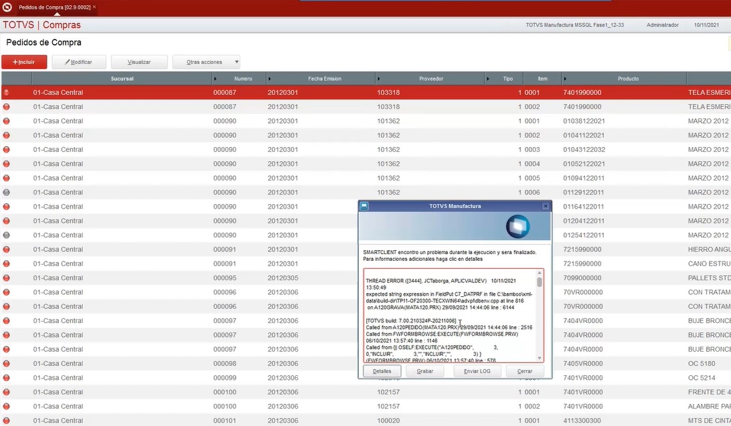Sort by the Sucursal column header
This screenshot has height=426, width=731.
122,79
